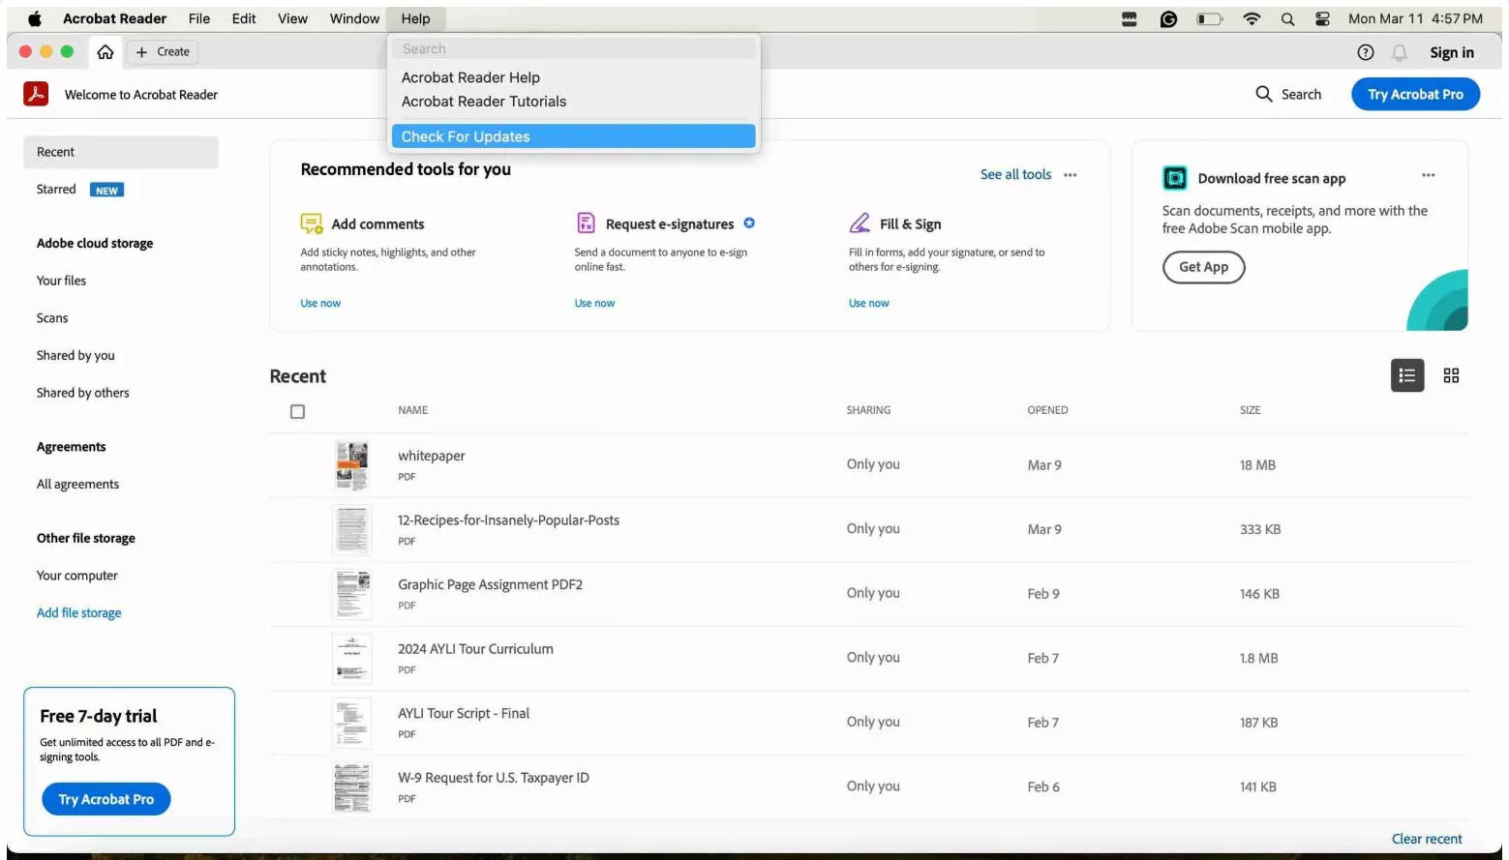Sort by the SIZE column header

(x=1251, y=410)
